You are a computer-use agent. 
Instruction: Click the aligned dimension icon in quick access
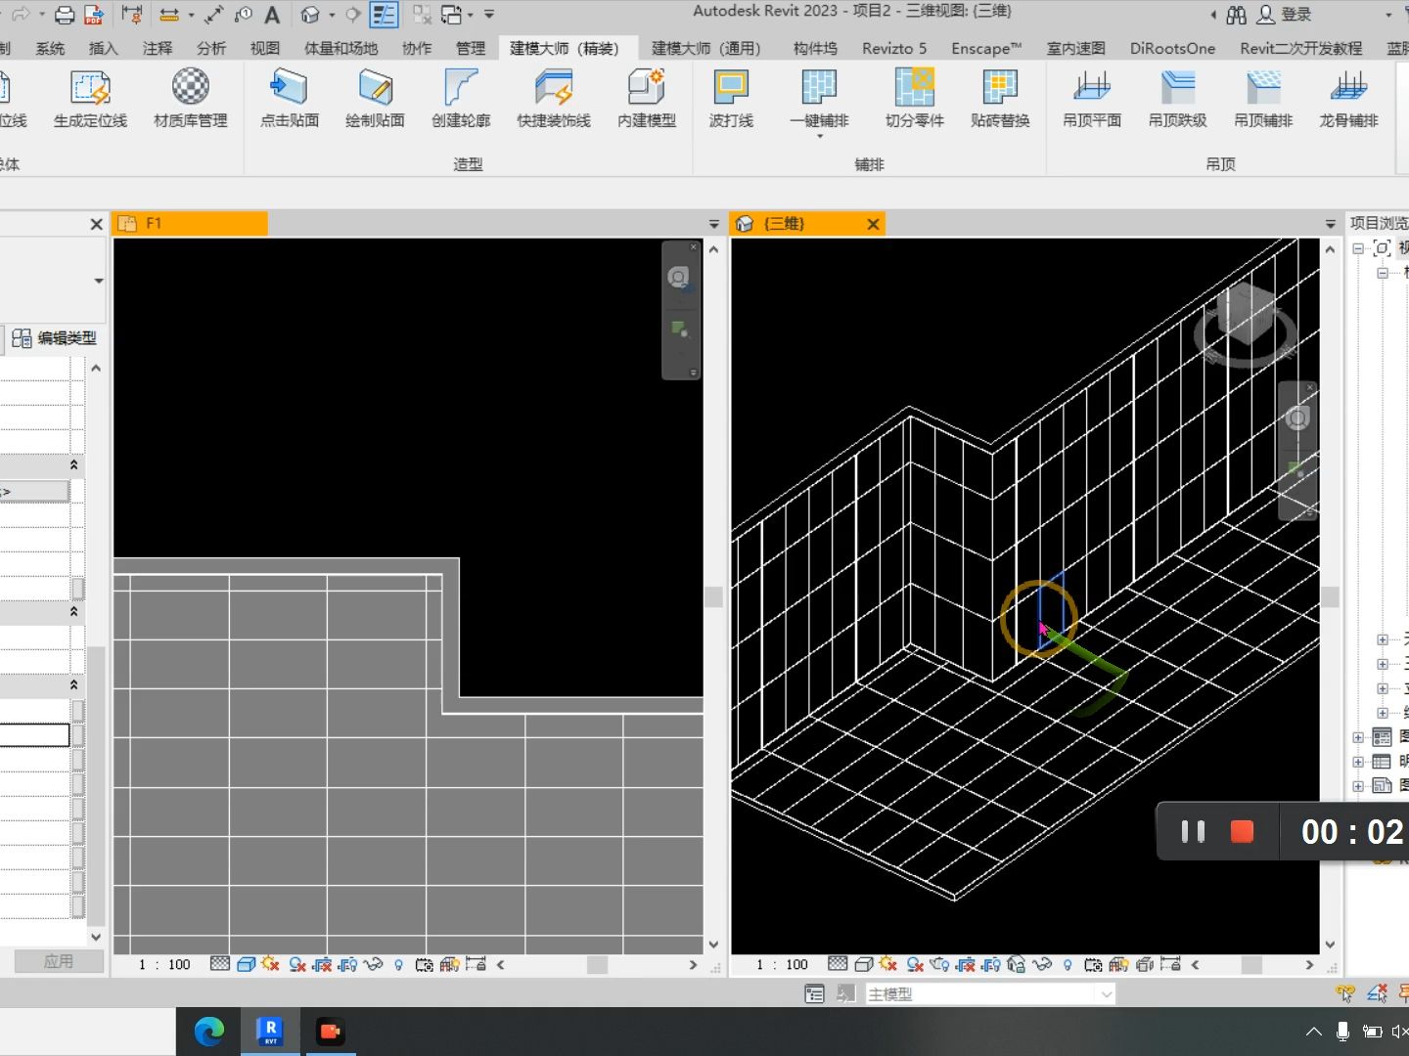point(214,15)
